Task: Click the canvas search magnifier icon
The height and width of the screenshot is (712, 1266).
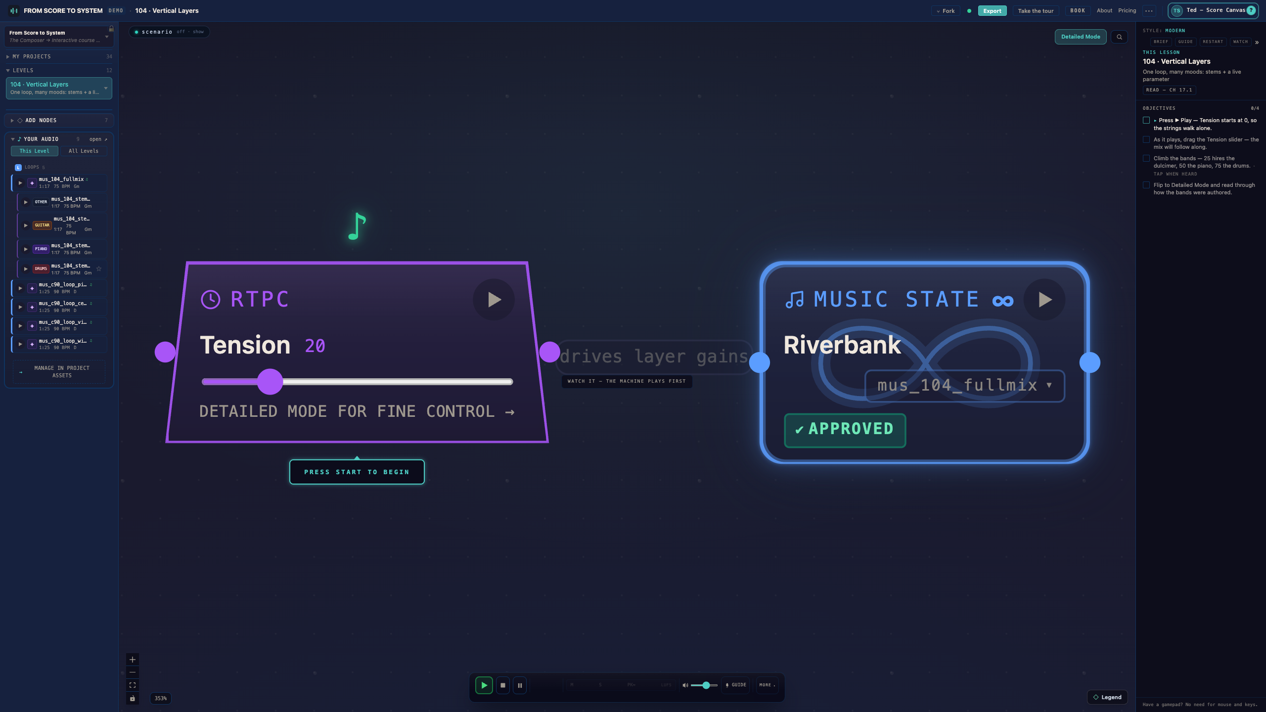Action: pos(1119,37)
